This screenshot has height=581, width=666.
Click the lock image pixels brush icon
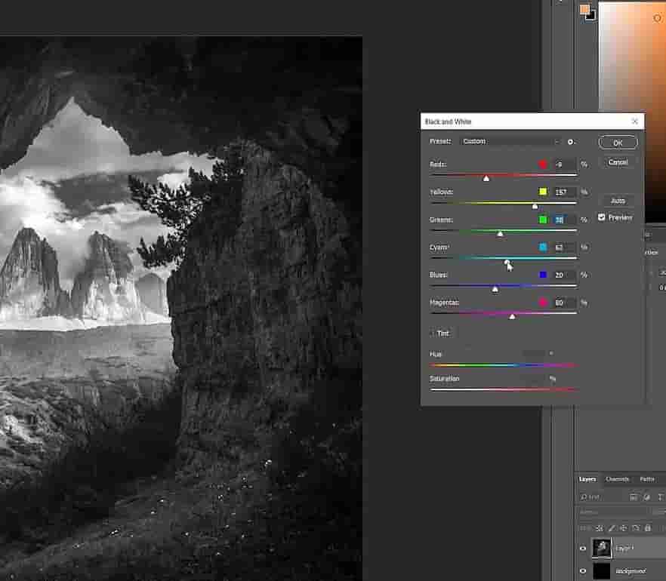[612, 528]
